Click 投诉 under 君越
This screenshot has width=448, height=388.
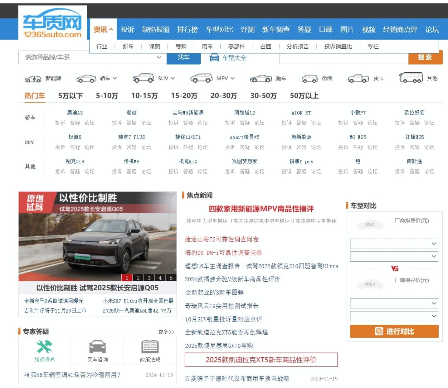pyautogui.click(x=117, y=123)
